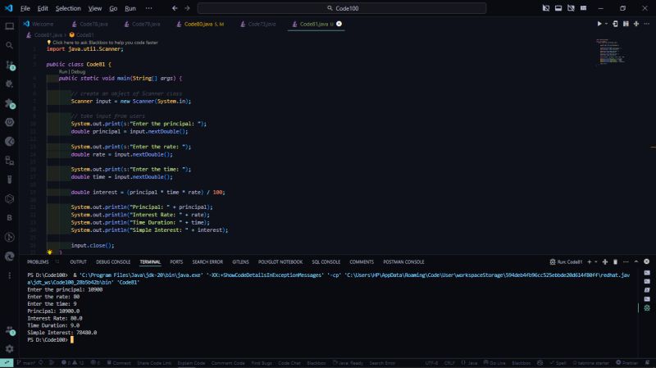Click the Blackbox 'Click here to ask' hint
656x368 pixels.
(x=102, y=43)
